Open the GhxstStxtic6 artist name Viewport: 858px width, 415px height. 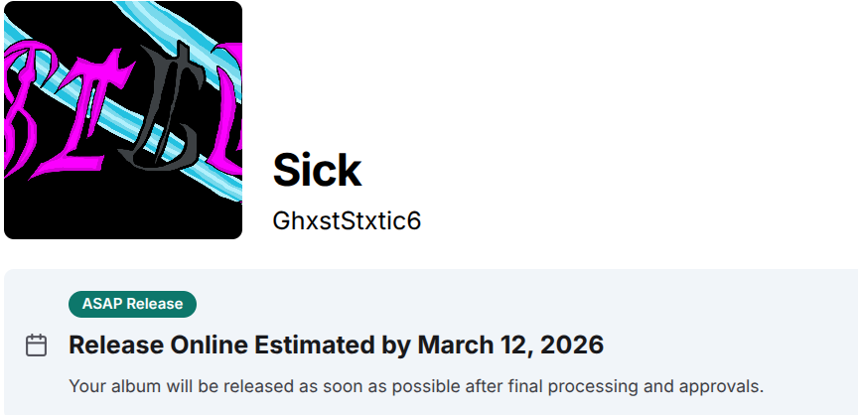347,220
